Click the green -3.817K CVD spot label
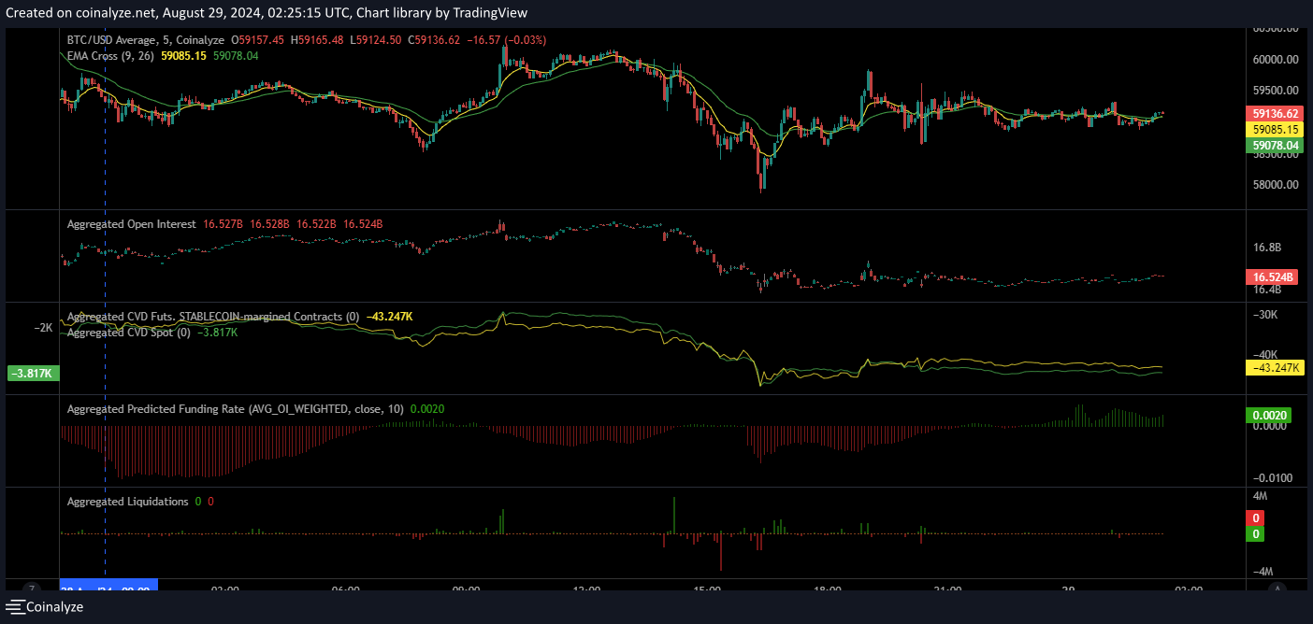Viewport: 1313px width, 624px height. coord(33,374)
